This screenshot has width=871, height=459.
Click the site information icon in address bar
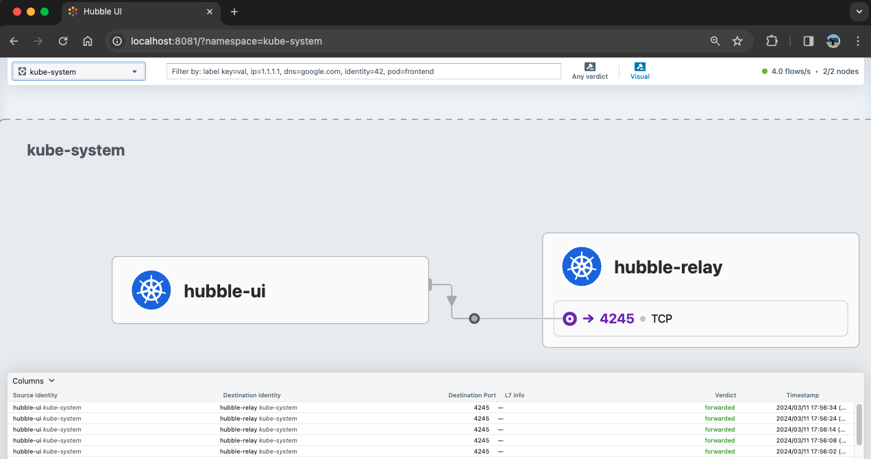(117, 41)
